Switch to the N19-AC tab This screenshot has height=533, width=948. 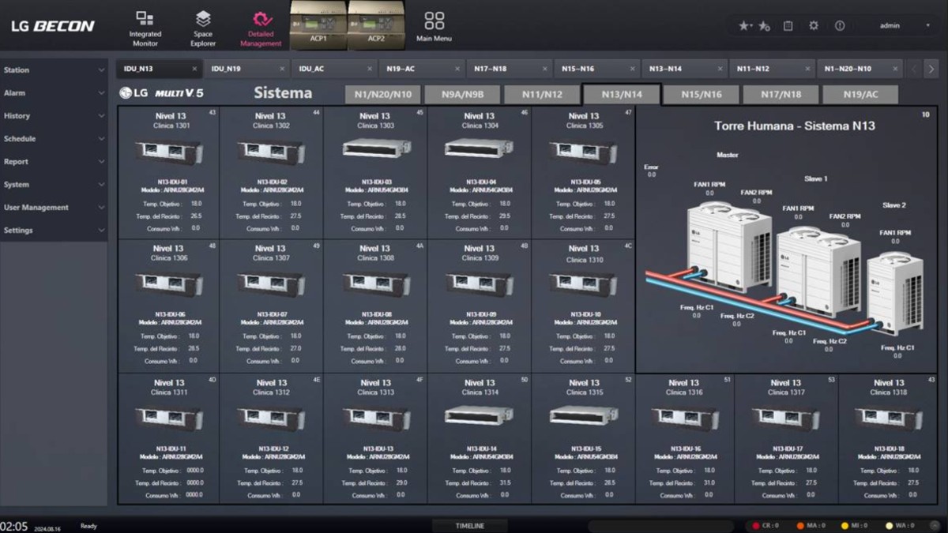(422, 69)
